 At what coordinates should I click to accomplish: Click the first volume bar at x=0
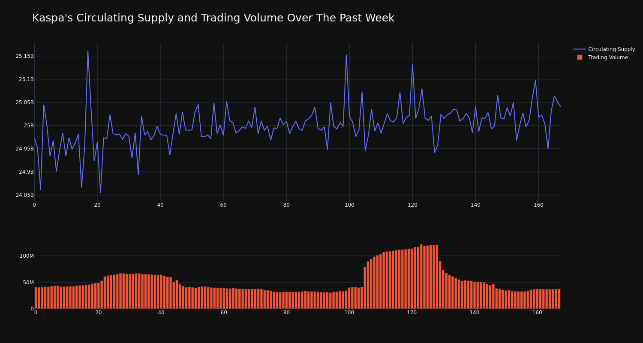point(36,298)
